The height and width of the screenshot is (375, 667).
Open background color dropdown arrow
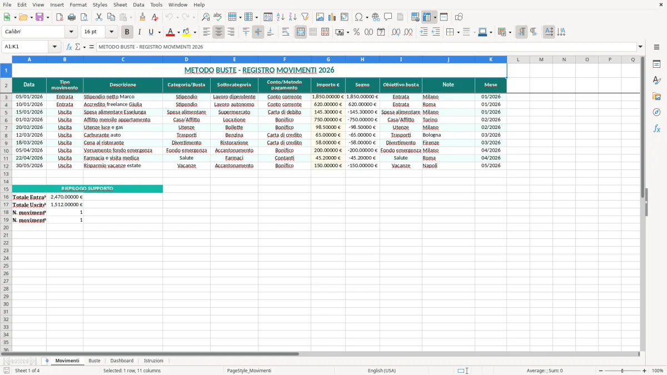(195, 32)
